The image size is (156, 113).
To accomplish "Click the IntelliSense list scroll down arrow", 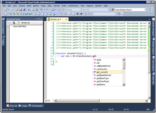I will point(124,85).
